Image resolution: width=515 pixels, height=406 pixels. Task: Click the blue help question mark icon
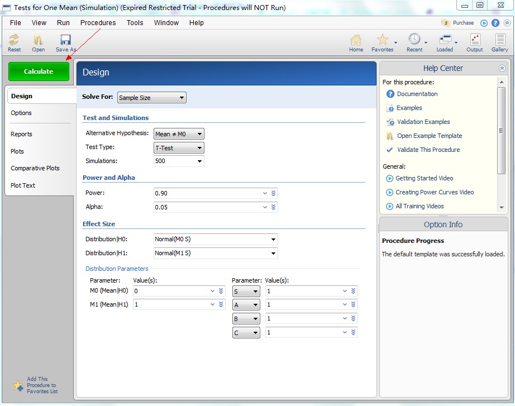[x=495, y=23]
